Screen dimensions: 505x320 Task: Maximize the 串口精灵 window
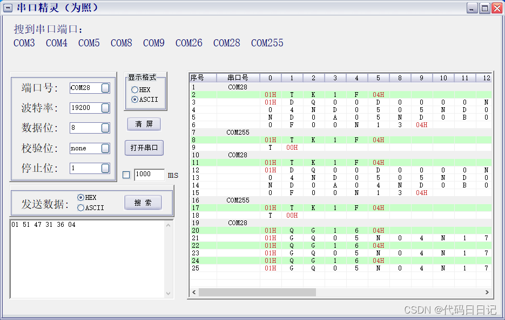pyautogui.click(x=484, y=8)
